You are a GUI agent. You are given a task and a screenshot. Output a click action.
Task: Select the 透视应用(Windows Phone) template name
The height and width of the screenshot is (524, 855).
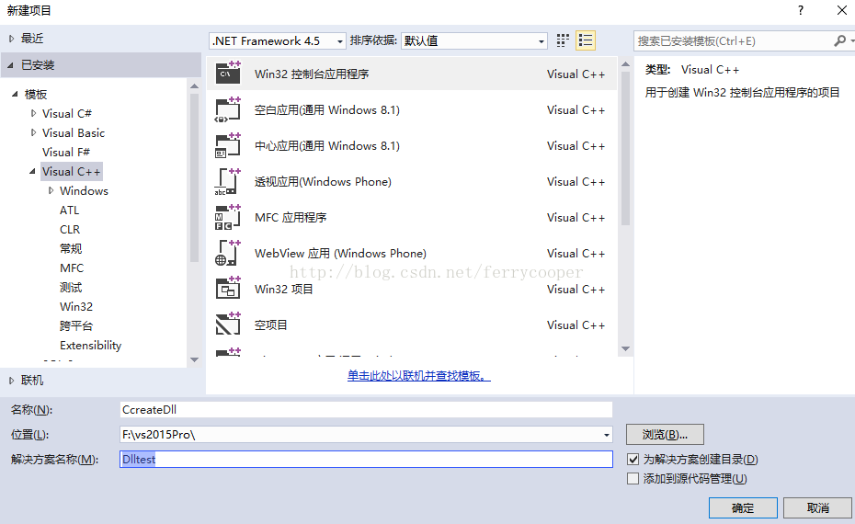pos(323,182)
